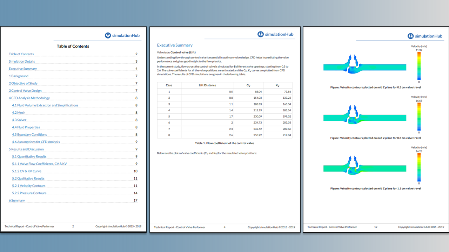Go to 6 Summary contents entry
Viewport: 449px width, 252px height.
click(x=17, y=201)
